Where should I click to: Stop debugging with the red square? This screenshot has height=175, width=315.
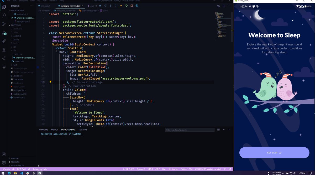coord(132,6)
